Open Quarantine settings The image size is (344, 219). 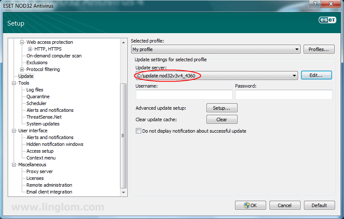tap(38, 97)
